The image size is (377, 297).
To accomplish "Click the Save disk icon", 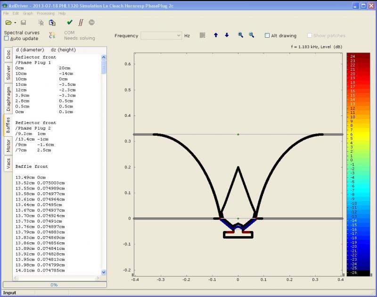I will point(23,23).
